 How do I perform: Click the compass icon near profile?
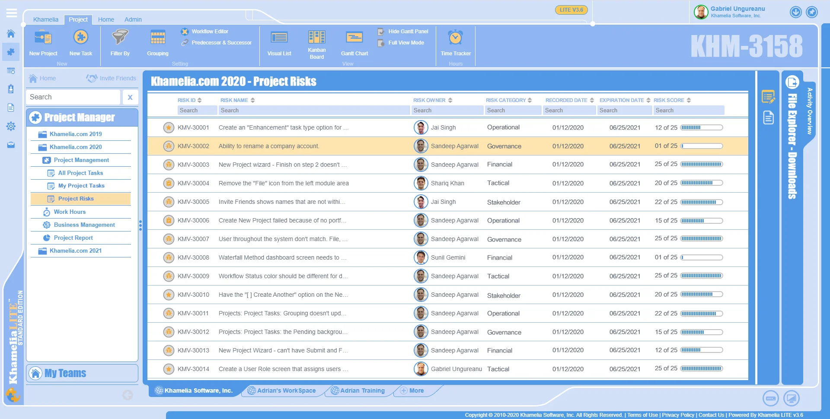click(812, 12)
